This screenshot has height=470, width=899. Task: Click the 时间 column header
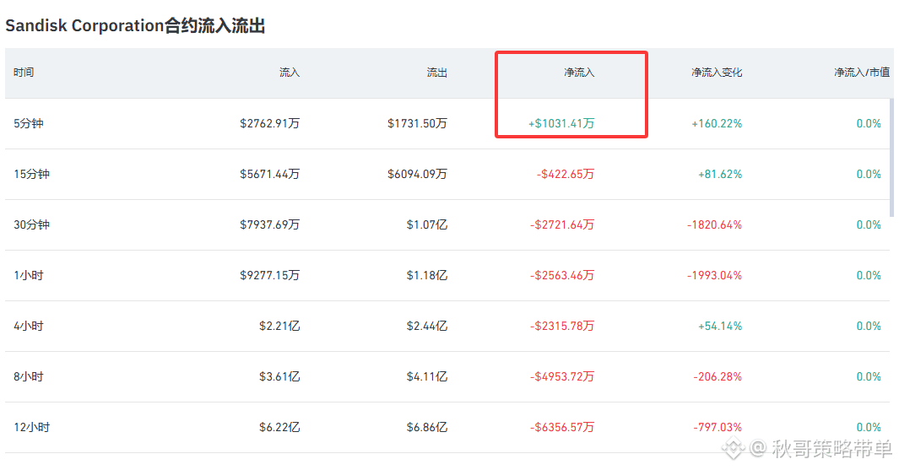point(24,73)
